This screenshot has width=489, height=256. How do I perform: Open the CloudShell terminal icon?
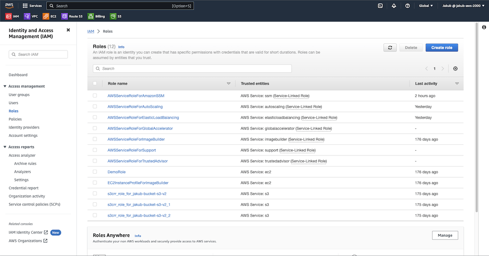tap(380, 6)
